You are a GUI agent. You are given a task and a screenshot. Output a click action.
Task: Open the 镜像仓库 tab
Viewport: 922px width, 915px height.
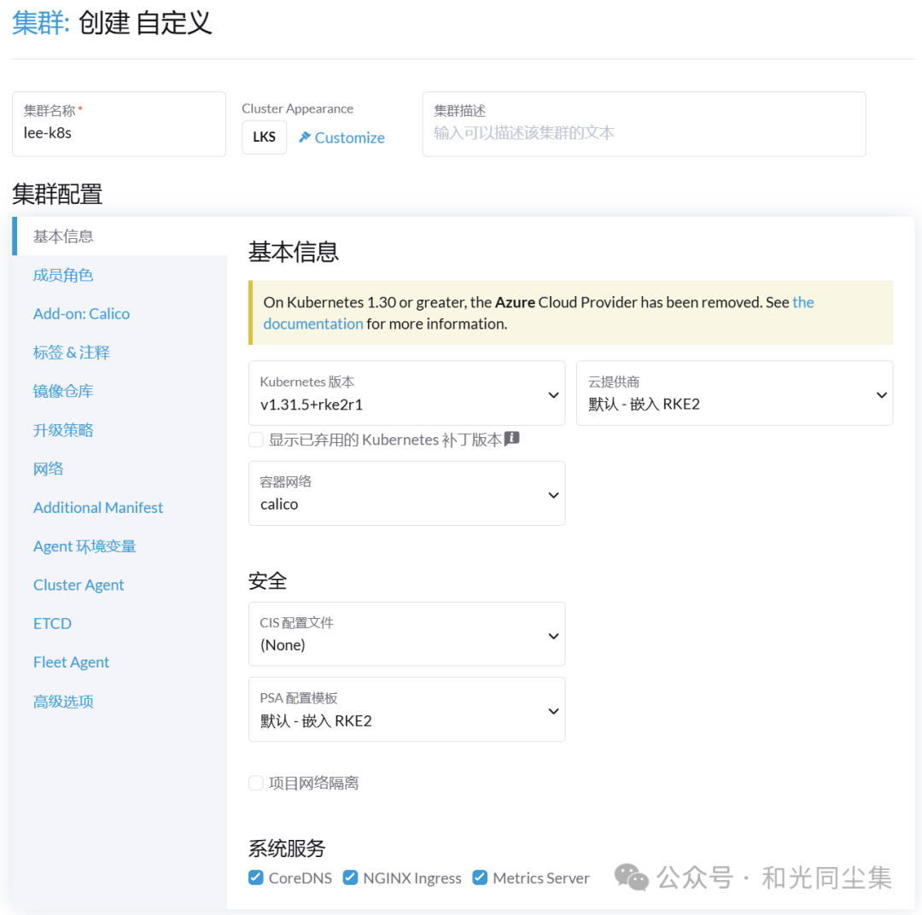pos(120,391)
